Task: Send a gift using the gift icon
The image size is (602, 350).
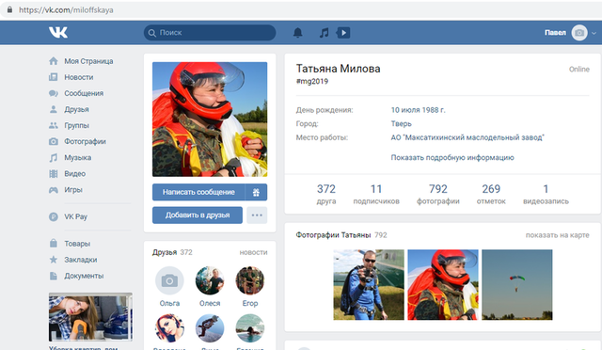Action: coord(256,192)
